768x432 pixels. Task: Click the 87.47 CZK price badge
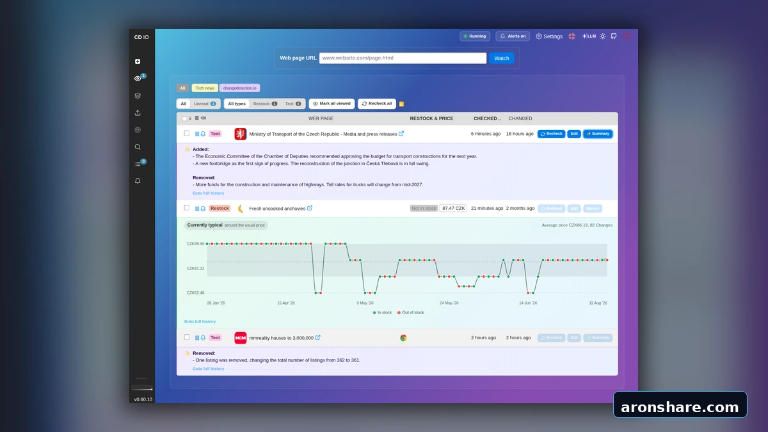pos(453,208)
